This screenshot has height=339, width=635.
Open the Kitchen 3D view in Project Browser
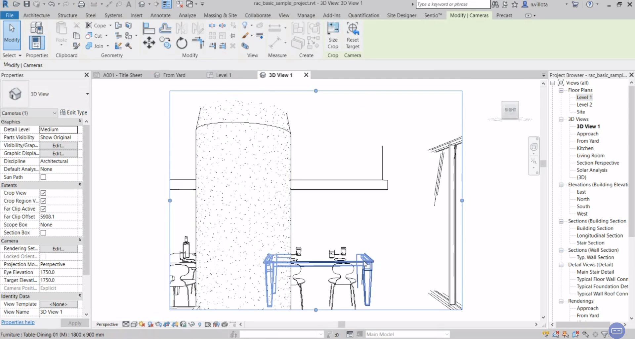pos(585,148)
